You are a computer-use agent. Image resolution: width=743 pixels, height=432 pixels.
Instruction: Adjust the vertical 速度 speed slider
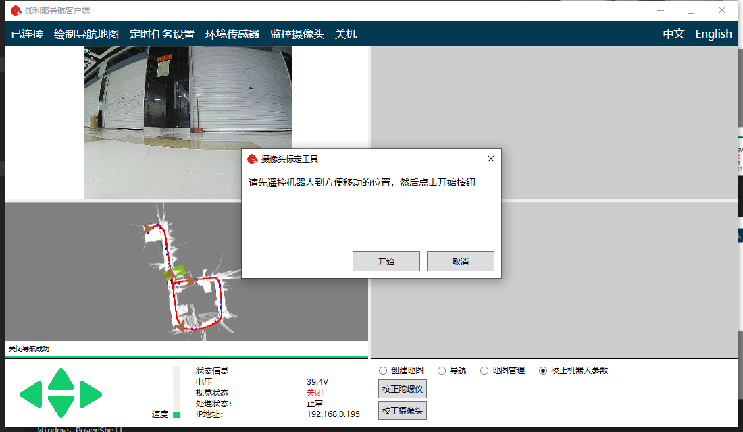pyautogui.click(x=177, y=414)
